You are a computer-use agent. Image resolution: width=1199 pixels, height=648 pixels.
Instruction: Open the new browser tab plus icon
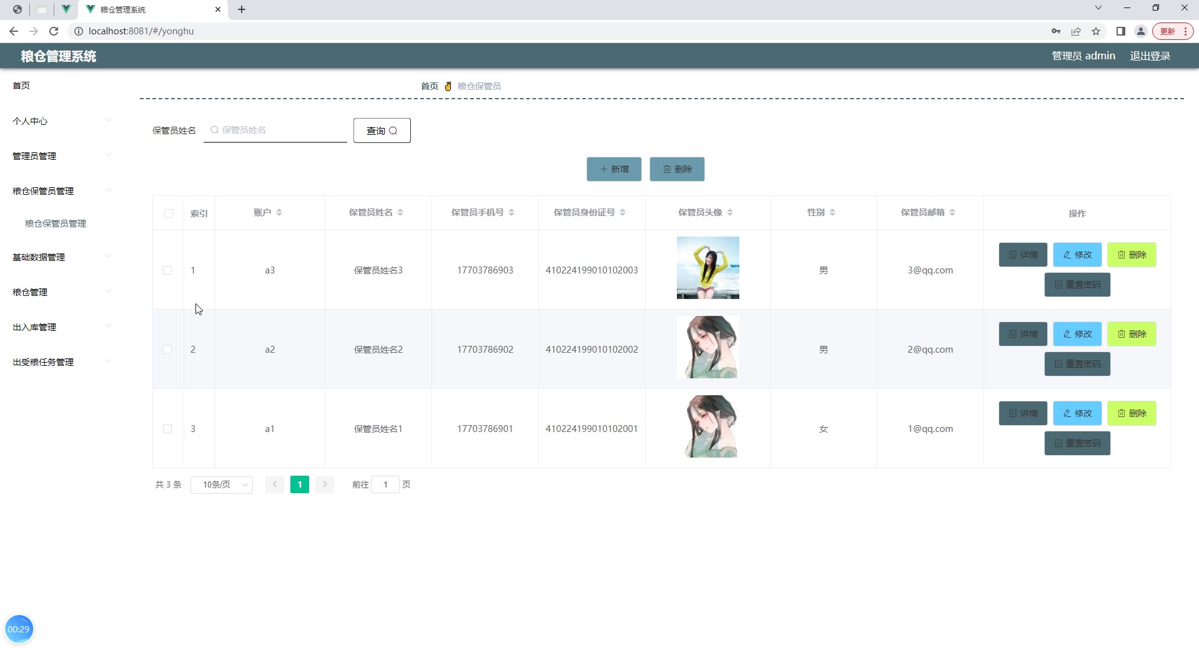click(242, 9)
